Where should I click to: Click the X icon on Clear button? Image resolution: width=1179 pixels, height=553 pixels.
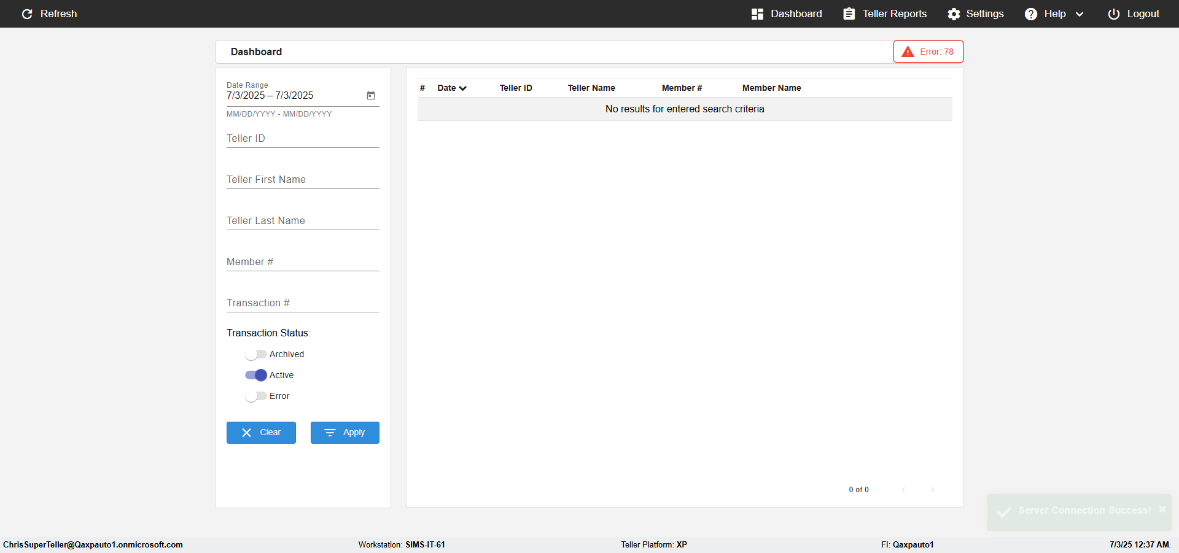(x=247, y=433)
